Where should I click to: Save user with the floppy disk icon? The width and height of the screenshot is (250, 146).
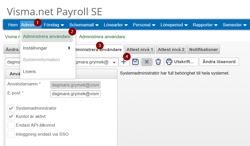click(135, 62)
